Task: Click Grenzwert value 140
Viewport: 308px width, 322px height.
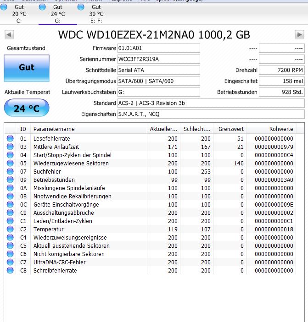Action: pyautogui.click(x=239, y=163)
